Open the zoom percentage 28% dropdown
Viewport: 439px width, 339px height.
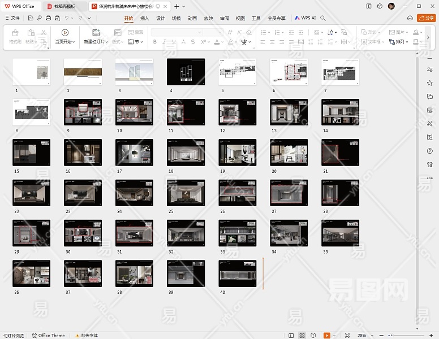363,336
